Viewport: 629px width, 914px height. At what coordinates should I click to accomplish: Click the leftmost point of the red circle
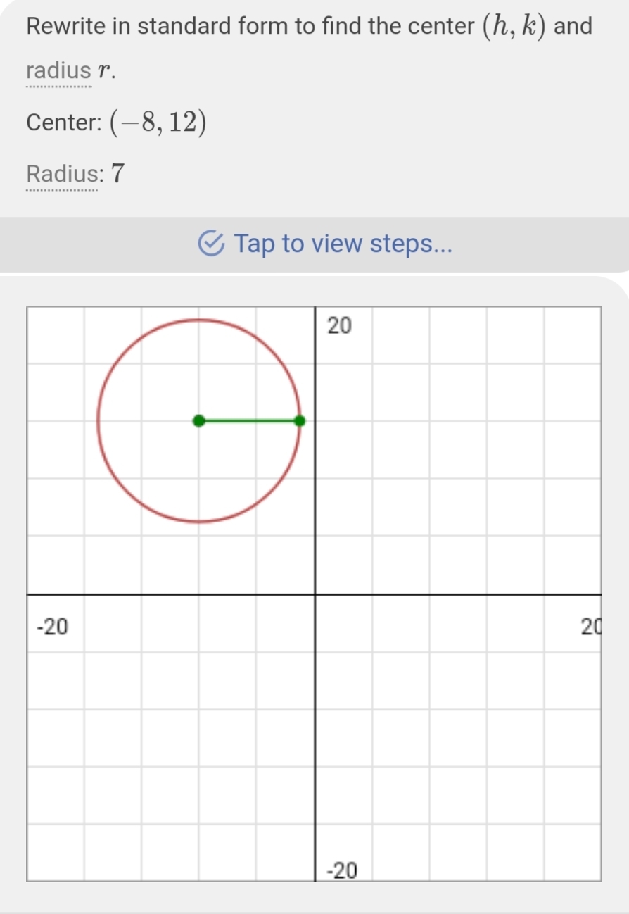point(99,421)
